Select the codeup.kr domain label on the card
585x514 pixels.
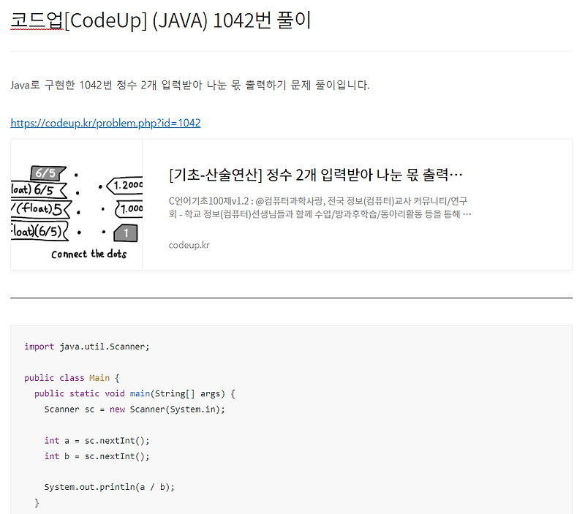pyautogui.click(x=189, y=245)
